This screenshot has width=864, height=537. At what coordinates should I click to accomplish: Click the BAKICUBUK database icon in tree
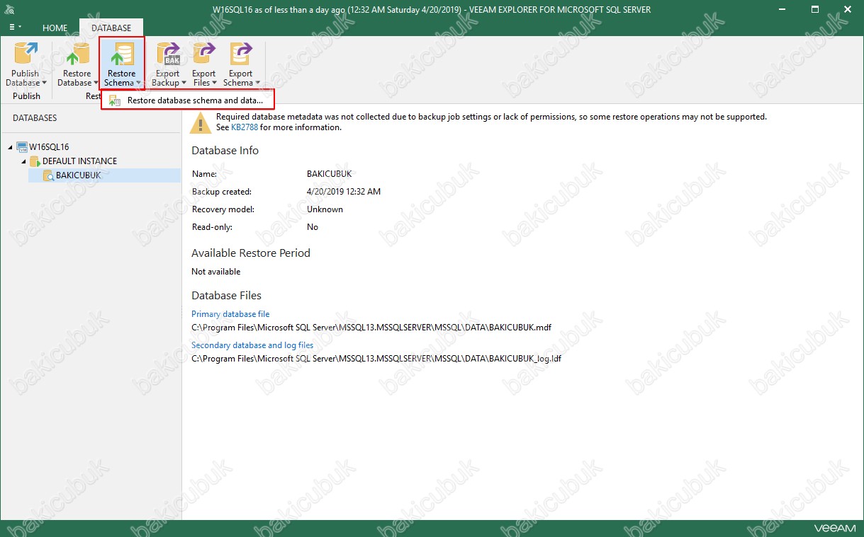[48, 175]
